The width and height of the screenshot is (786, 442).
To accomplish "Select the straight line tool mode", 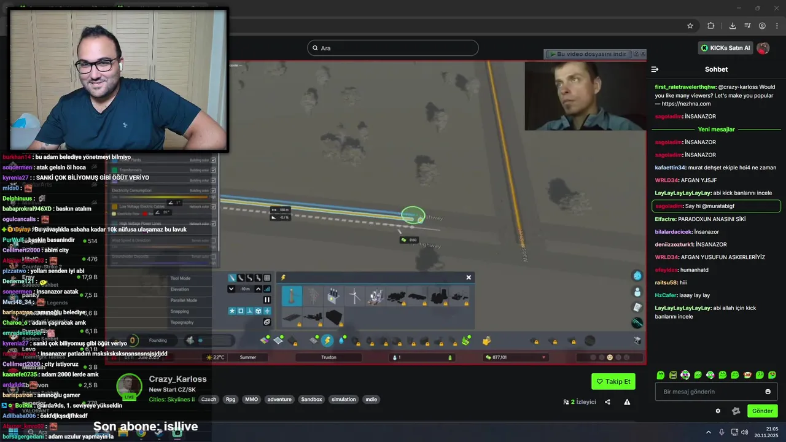I will [x=232, y=278].
